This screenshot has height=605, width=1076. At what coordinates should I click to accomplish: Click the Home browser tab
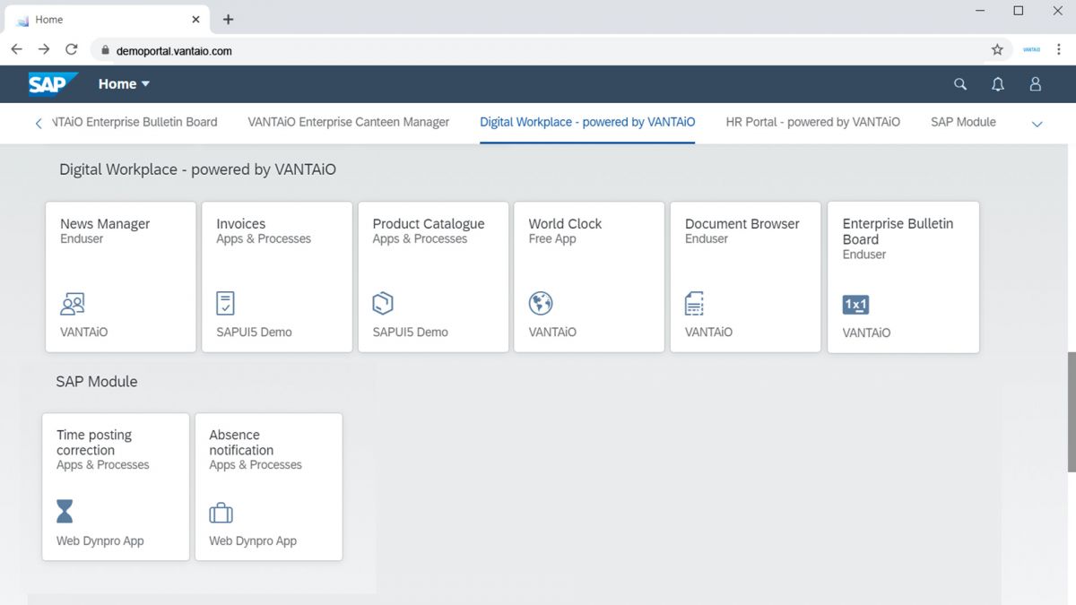click(x=108, y=19)
